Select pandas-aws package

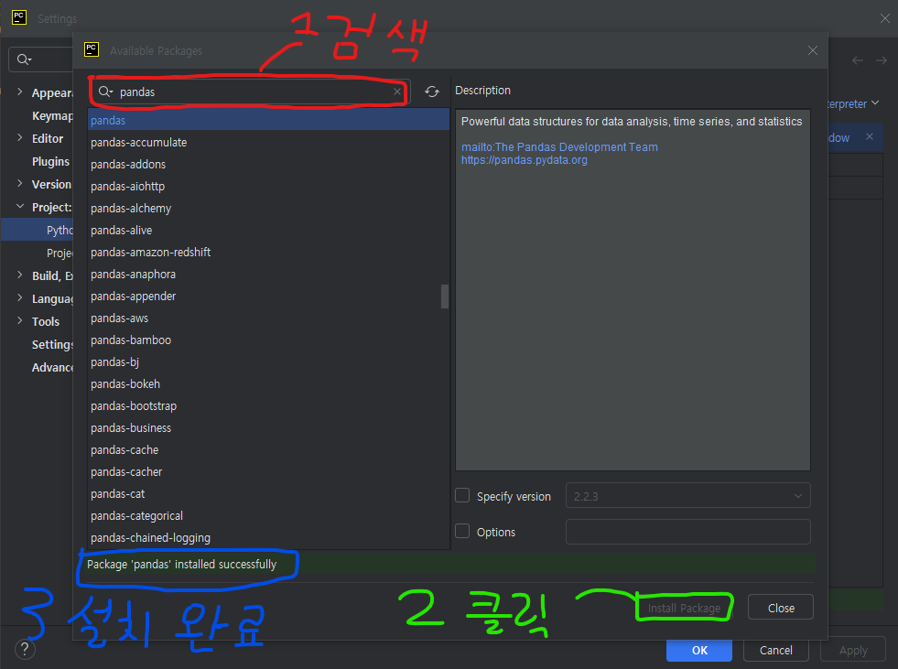(x=268, y=318)
